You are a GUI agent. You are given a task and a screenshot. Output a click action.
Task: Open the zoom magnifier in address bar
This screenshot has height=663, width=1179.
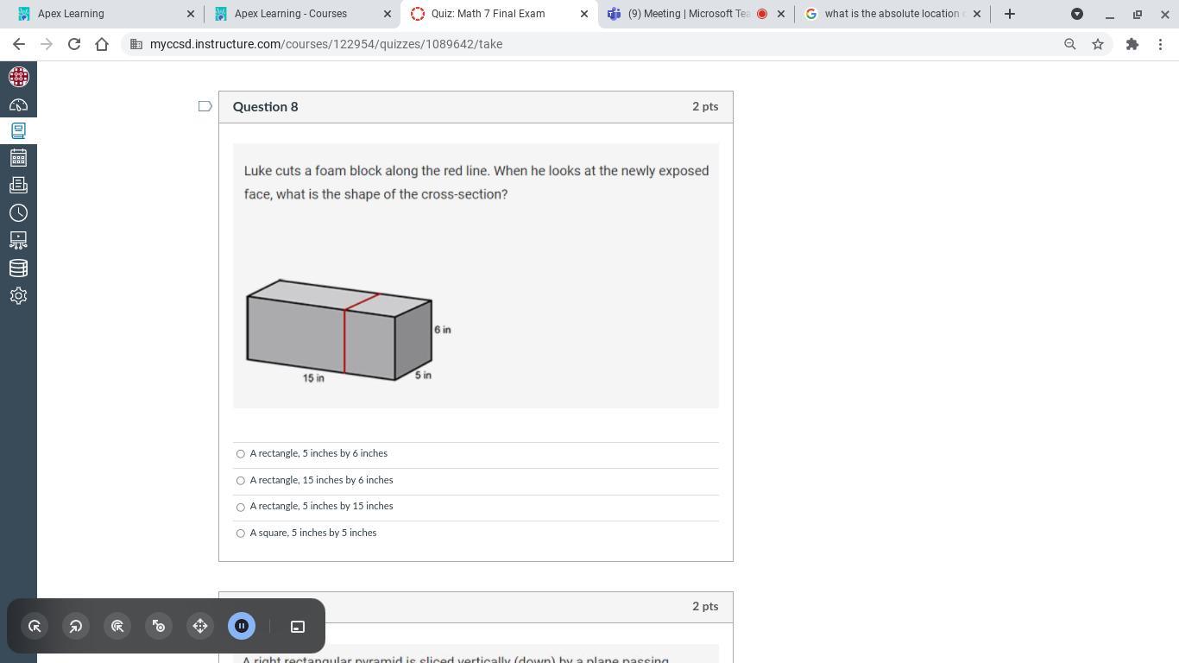[x=1070, y=44]
